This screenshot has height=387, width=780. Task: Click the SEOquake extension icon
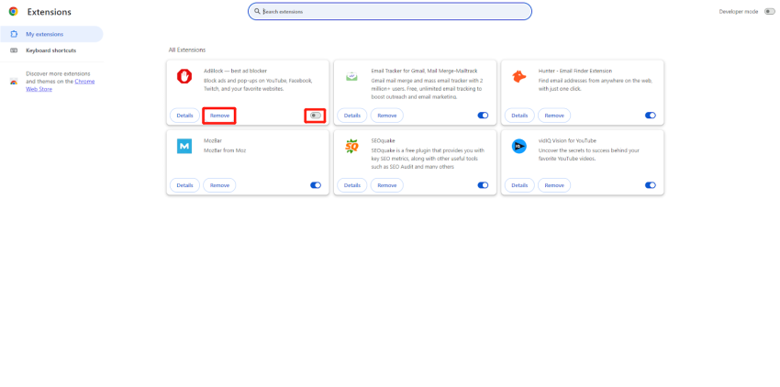click(x=351, y=146)
